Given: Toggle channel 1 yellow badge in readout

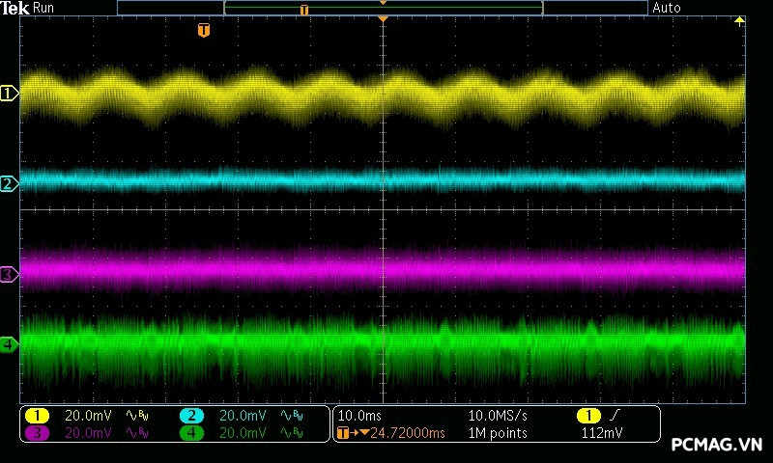Looking at the screenshot, I should point(37,416).
